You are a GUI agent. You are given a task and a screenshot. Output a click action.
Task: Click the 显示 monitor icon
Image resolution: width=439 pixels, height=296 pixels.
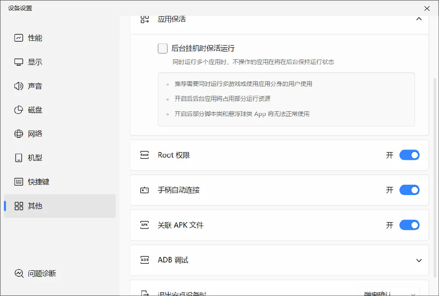pyautogui.click(x=19, y=62)
